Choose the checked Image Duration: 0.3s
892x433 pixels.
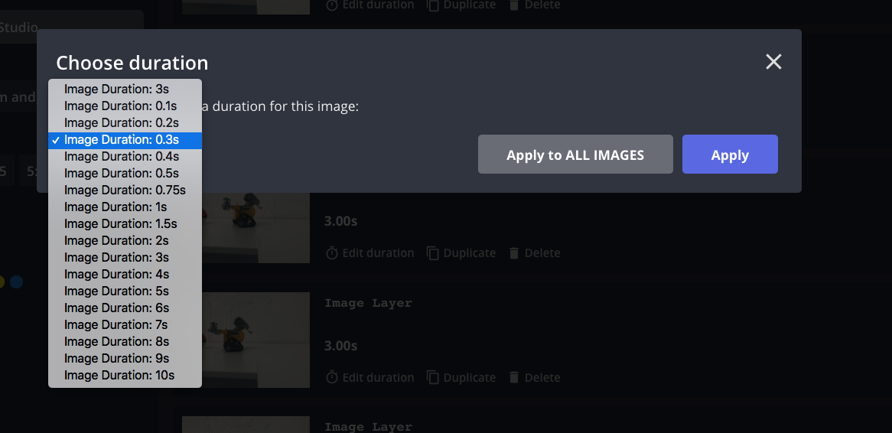click(x=125, y=140)
